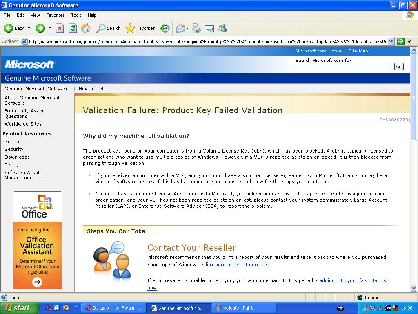Open the Favorites menu
The height and width of the screenshot is (314, 418).
(x=55, y=15)
